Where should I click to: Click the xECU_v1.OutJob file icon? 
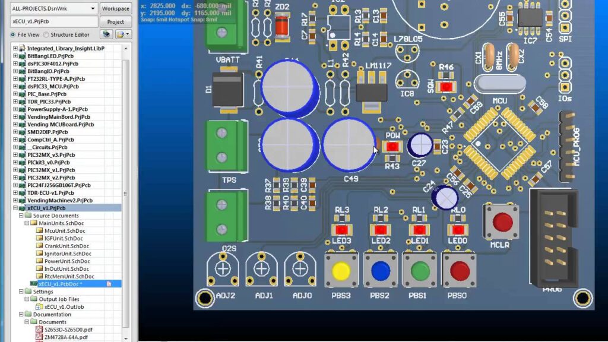coord(39,307)
